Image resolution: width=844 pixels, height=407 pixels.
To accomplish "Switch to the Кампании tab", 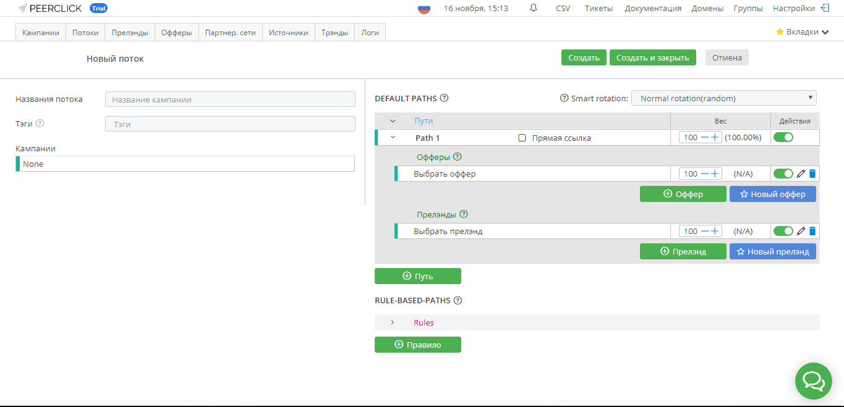I will (x=41, y=33).
